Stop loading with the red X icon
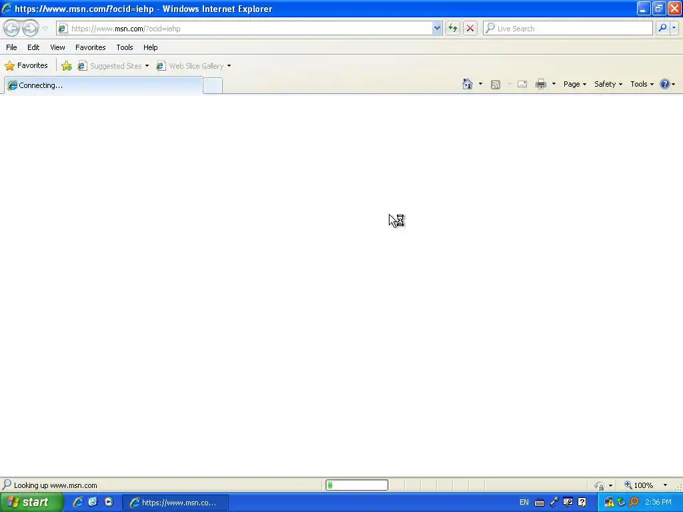Viewport: 683px width, 512px height. [x=470, y=28]
